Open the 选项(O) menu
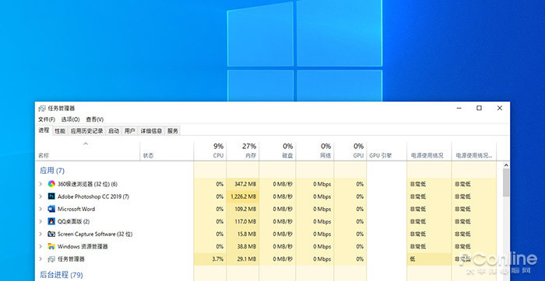 click(x=71, y=120)
